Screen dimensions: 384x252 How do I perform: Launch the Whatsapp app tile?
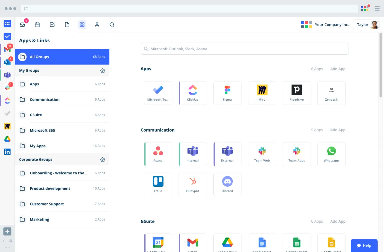click(331, 154)
